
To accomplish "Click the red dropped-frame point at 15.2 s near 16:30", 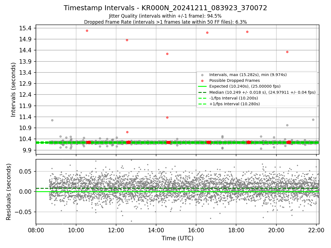I will click(x=207, y=33).
